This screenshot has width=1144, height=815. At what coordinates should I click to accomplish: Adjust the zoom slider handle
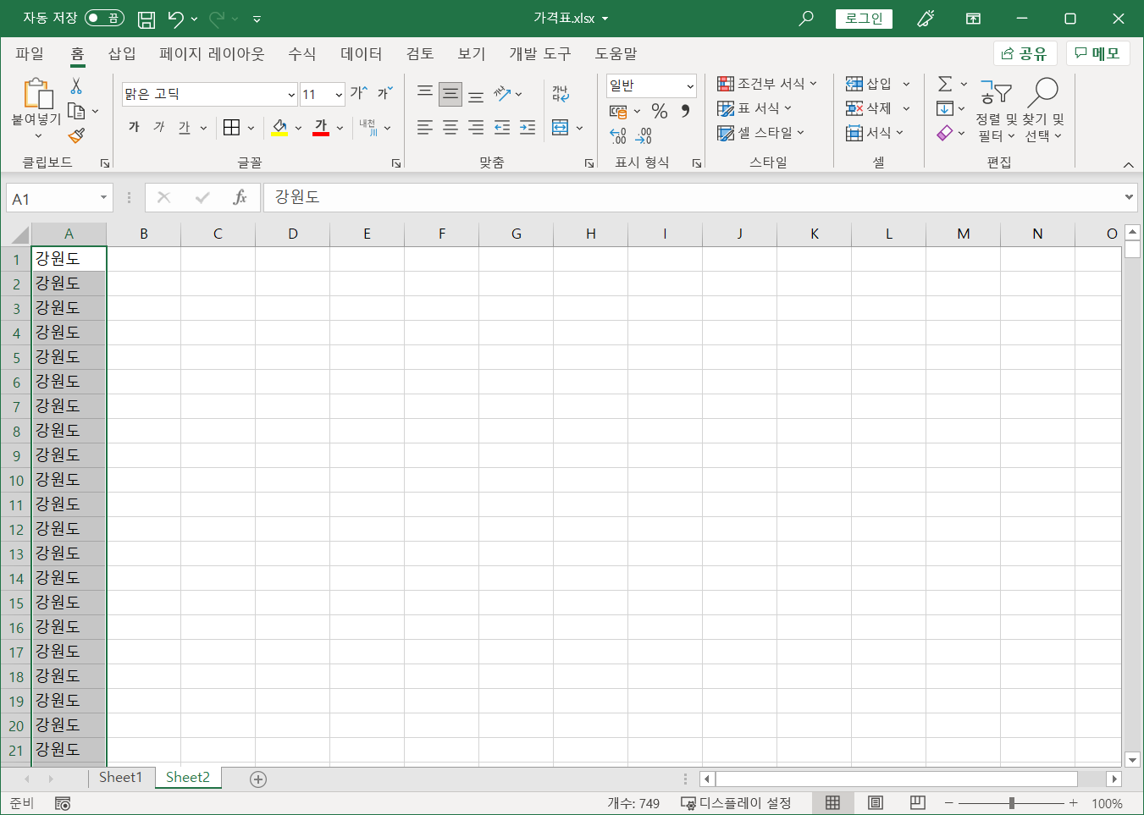click(x=1012, y=803)
